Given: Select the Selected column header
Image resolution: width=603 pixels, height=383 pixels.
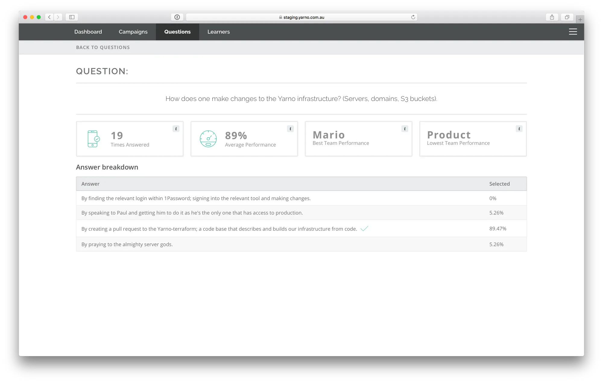Looking at the screenshot, I should tap(499, 184).
